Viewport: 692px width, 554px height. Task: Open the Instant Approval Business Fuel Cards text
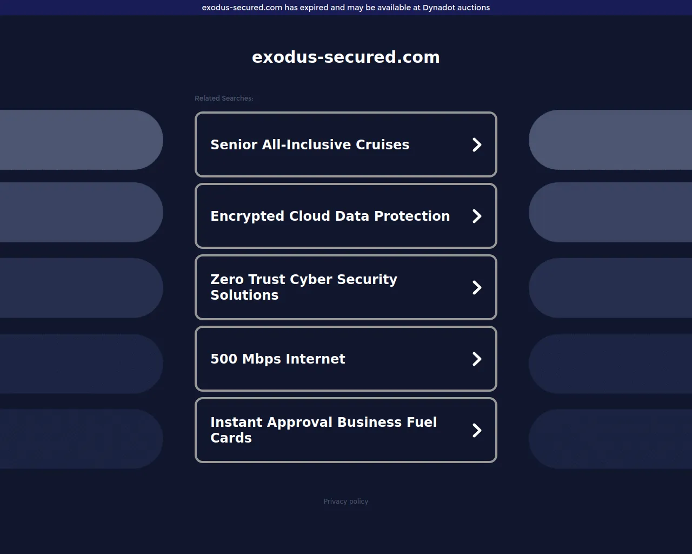click(323, 430)
